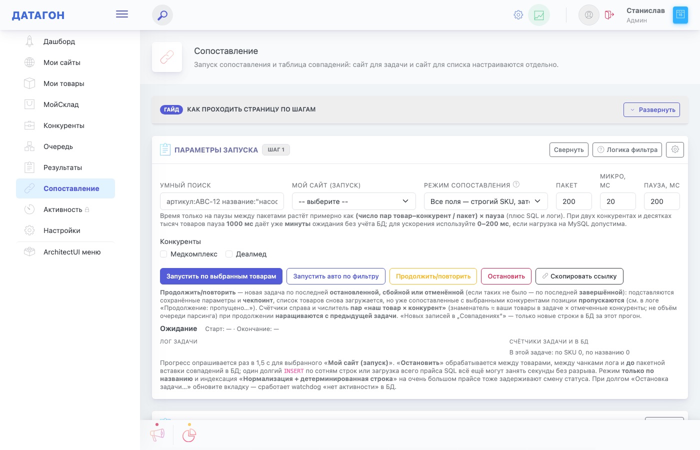The width and height of the screenshot is (700, 450).
Task: Click the megaphone icon in bottom bar
Action: pyautogui.click(x=157, y=434)
